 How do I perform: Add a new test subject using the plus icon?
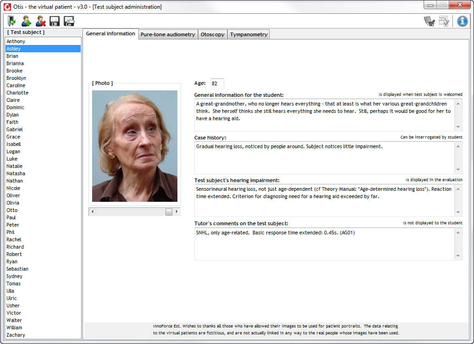point(26,21)
